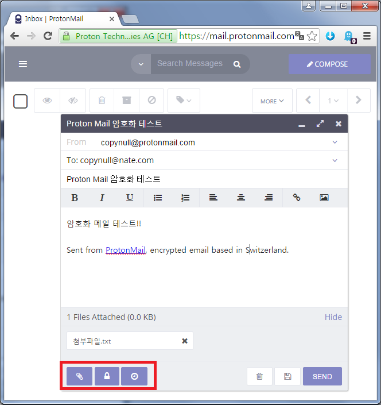Minimize the composer window

point(302,125)
